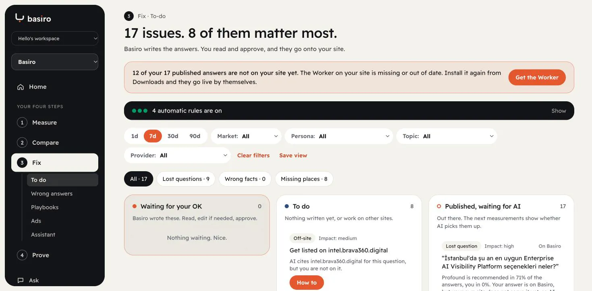This screenshot has width=592, height=291.
Task: Open the Measure step
Action: point(55,123)
